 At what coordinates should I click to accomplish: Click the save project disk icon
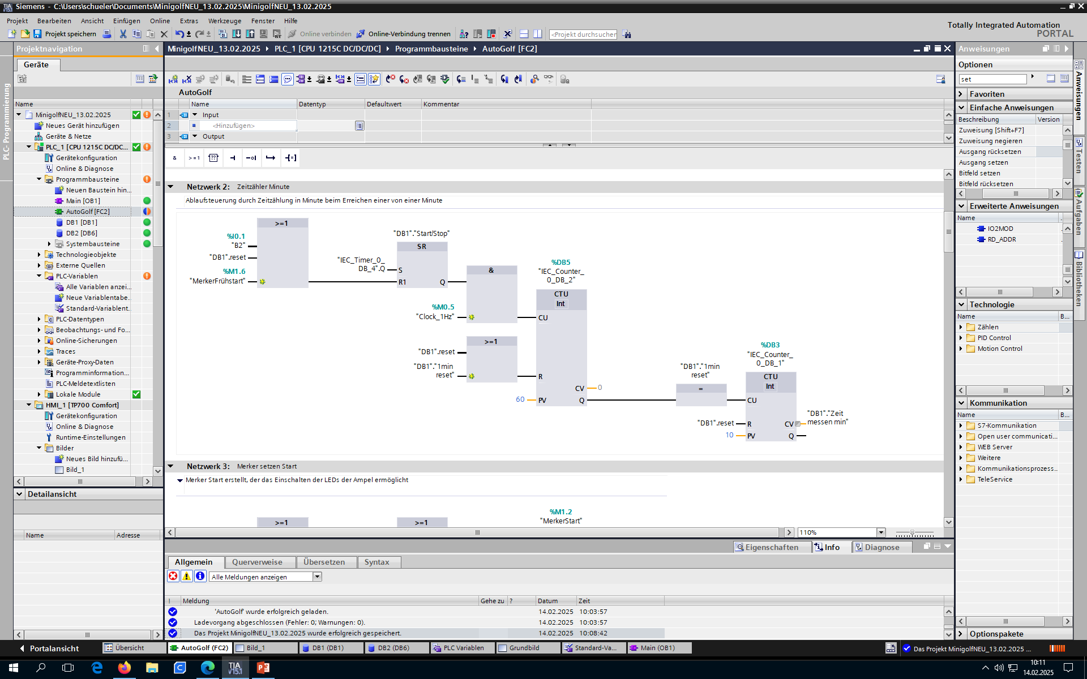click(x=37, y=34)
